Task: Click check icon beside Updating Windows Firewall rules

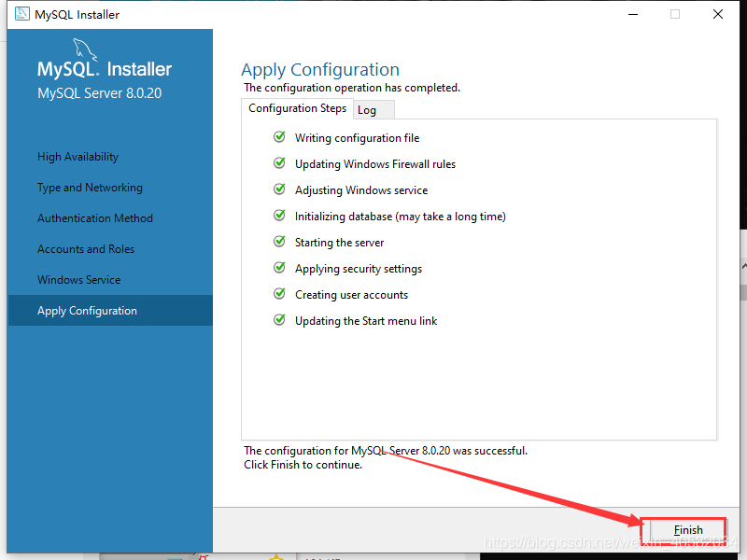Action: pyautogui.click(x=279, y=163)
